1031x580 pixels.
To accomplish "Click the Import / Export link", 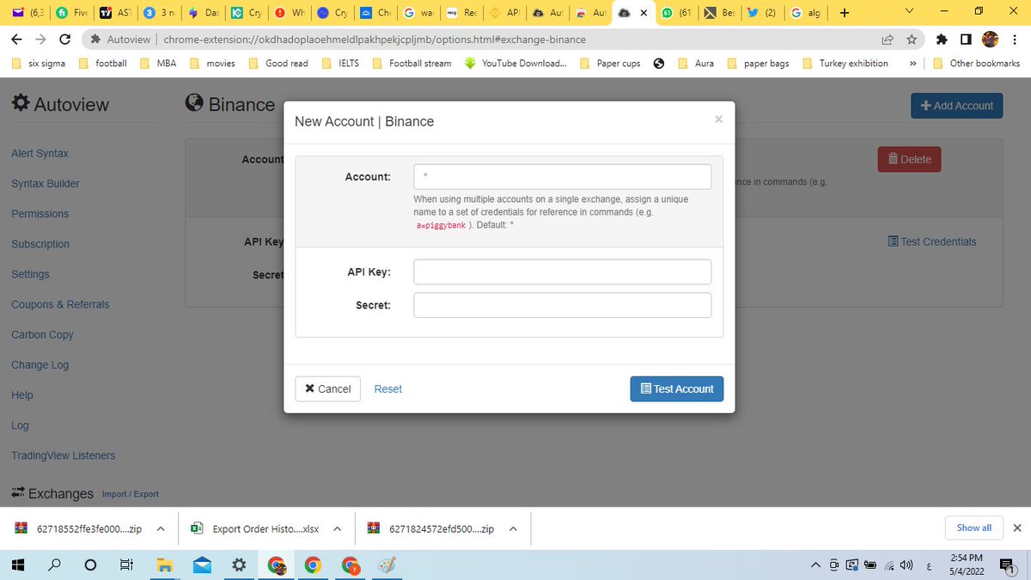I will (130, 494).
